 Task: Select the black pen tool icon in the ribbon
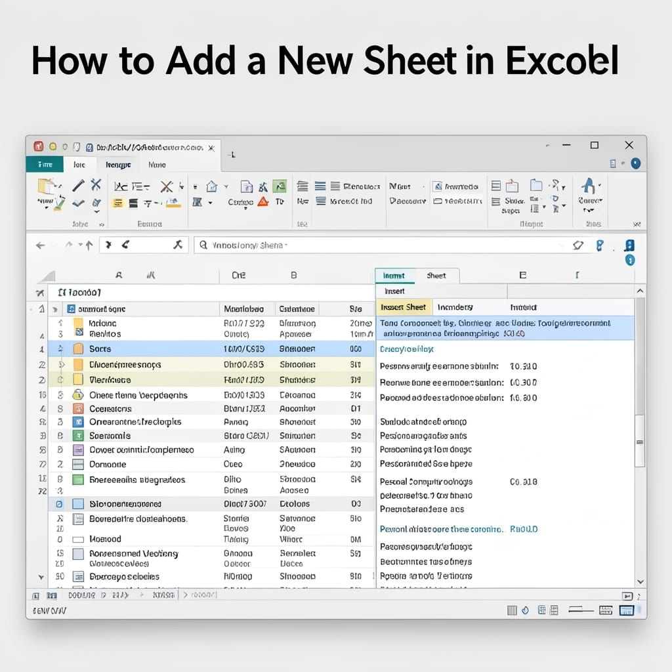point(78,185)
